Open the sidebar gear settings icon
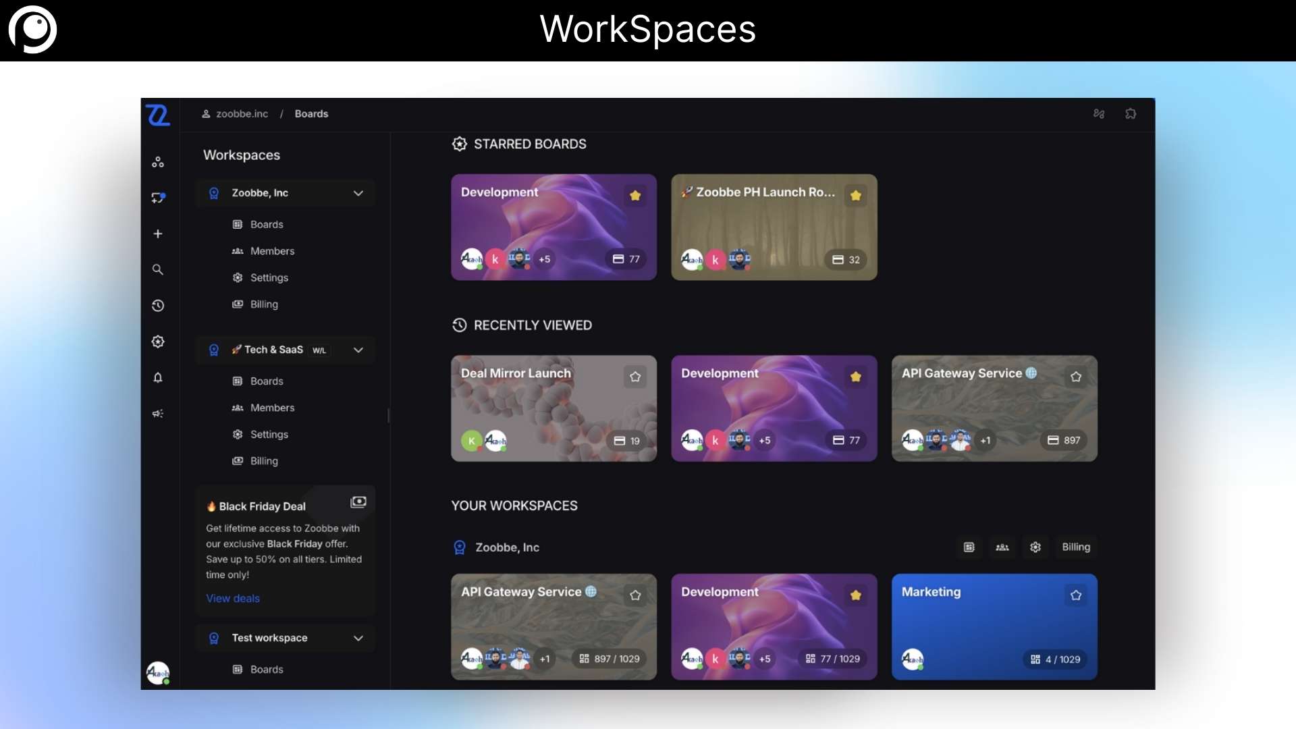 158,342
